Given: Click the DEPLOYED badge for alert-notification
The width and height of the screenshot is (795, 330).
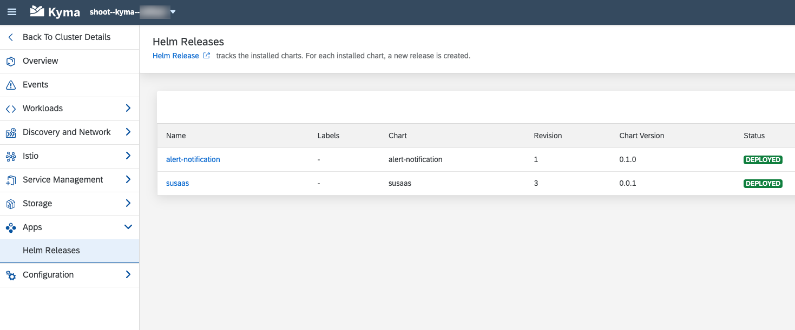Looking at the screenshot, I should [x=763, y=160].
